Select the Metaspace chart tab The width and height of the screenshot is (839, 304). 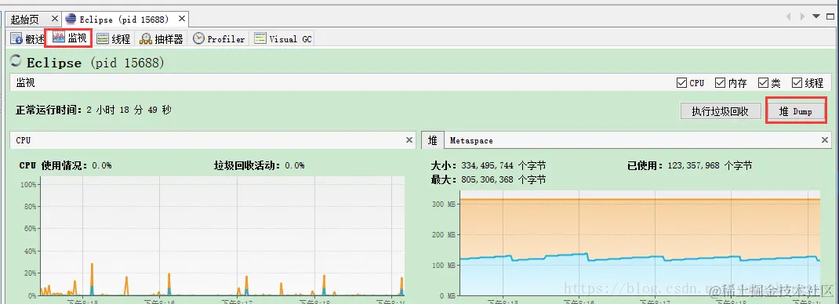coord(471,141)
